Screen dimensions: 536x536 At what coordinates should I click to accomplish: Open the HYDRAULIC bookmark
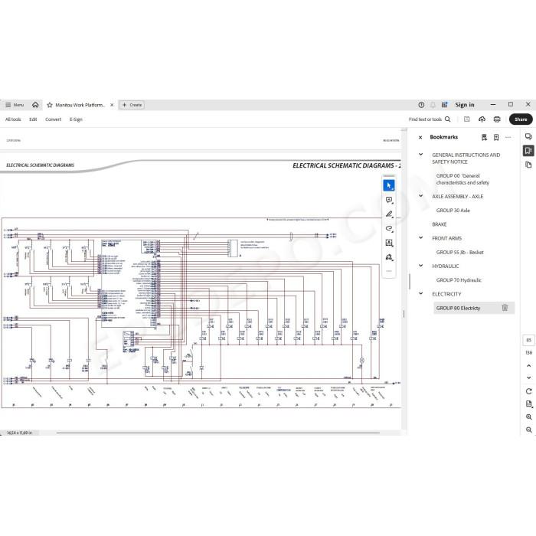click(445, 266)
